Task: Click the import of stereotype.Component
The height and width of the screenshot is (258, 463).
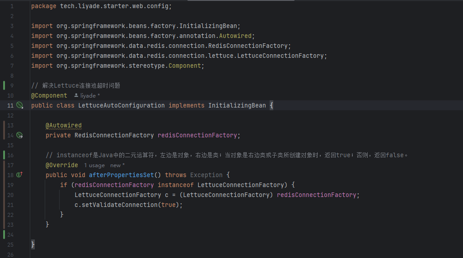Action: point(117,66)
